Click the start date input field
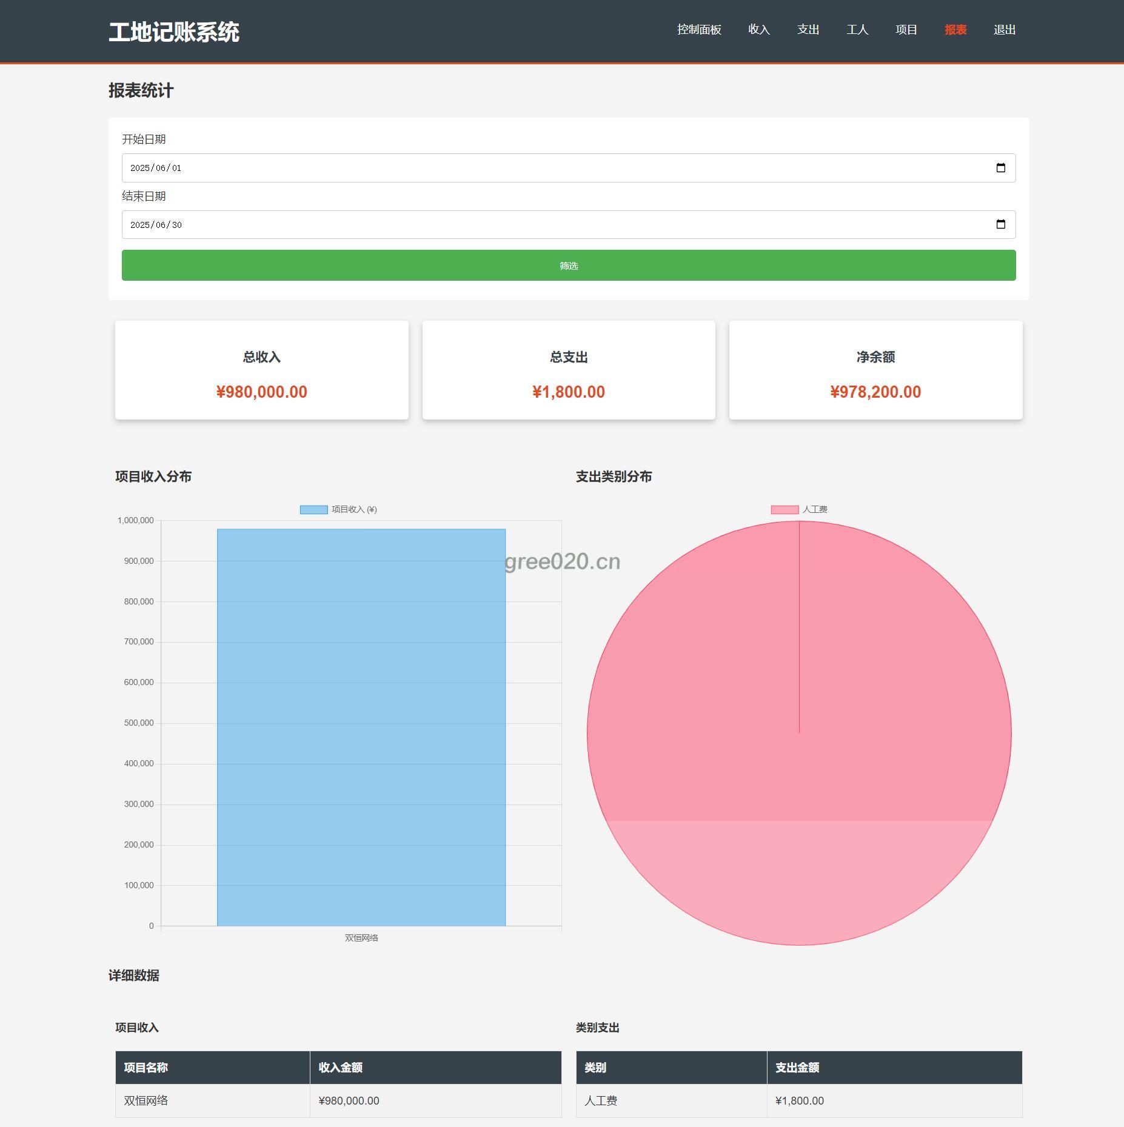The width and height of the screenshot is (1124, 1127). [485, 168]
